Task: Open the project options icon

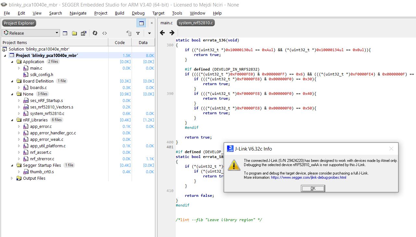Action: pos(84,33)
